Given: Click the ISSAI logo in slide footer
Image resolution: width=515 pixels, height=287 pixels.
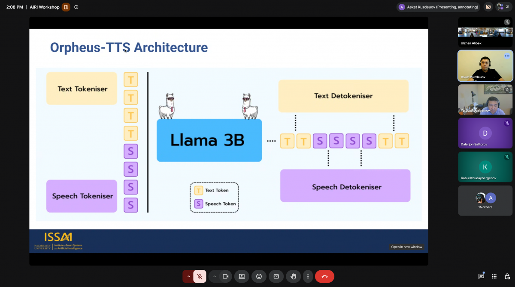Looking at the screenshot, I should pos(58,241).
